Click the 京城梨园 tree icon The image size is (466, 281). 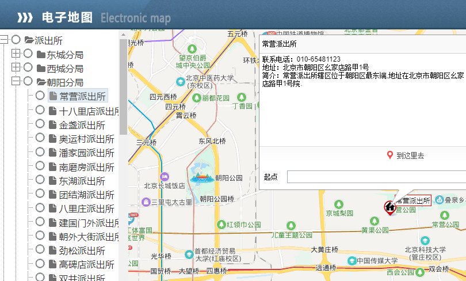339,204
